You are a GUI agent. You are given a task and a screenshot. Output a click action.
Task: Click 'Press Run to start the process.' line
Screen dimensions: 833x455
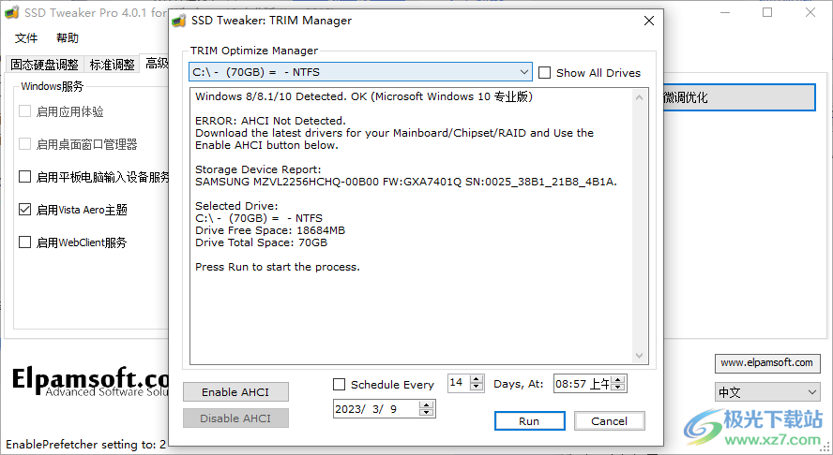(x=278, y=267)
